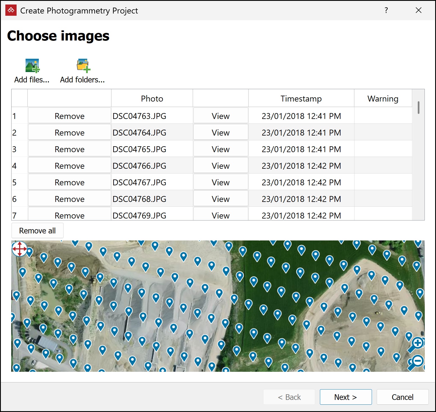Screen dimensions: 436x412
Task: Open the dialog help question mark
Action: [x=386, y=10]
